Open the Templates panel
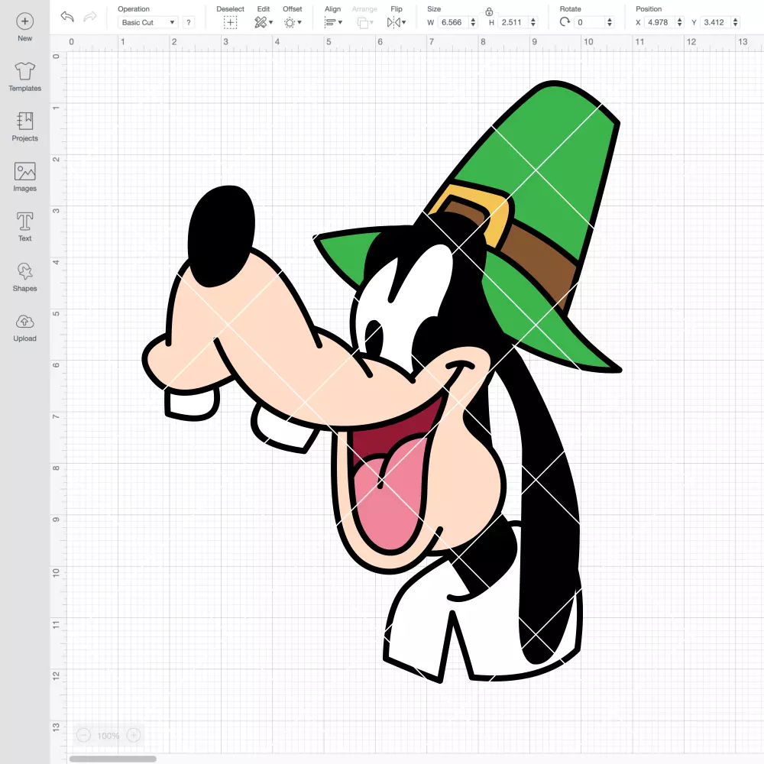 (25, 77)
